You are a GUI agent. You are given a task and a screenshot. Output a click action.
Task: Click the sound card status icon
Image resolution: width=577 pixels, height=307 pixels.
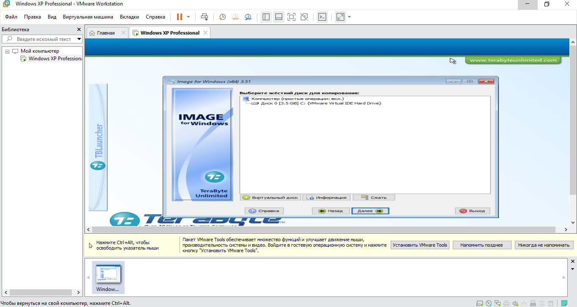pos(515,303)
